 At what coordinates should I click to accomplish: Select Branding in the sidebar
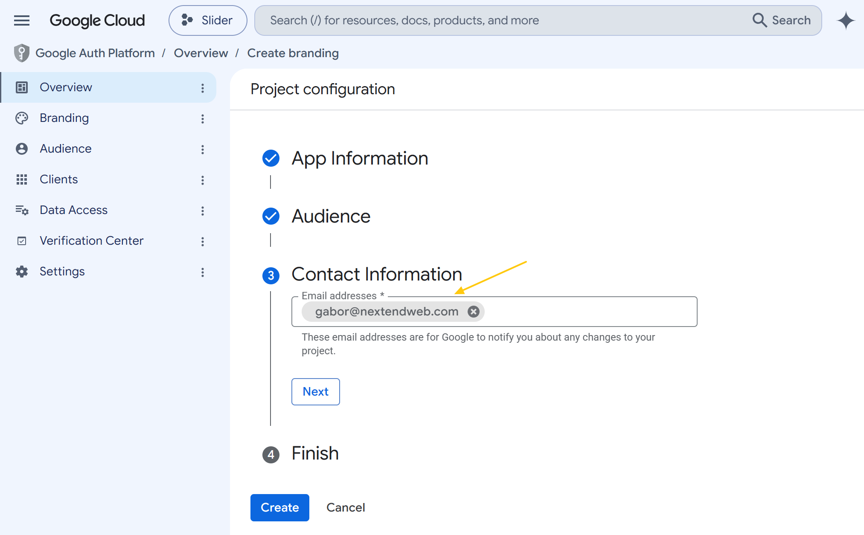108,118
